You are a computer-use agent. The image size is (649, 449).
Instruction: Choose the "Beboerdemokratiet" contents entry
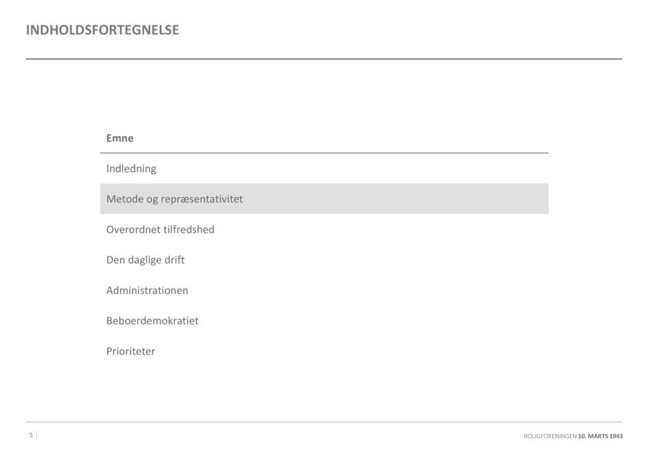point(153,321)
